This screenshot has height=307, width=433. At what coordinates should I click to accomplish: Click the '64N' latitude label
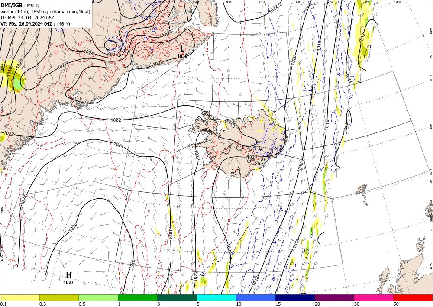coord(430,125)
